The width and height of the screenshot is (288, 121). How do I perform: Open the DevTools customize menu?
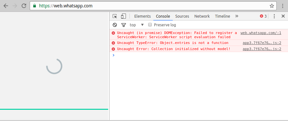[x=274, y=16]
